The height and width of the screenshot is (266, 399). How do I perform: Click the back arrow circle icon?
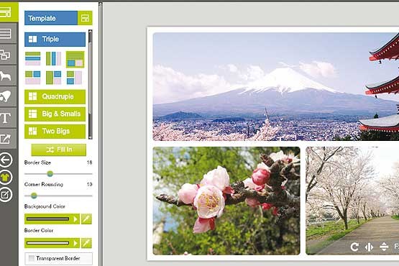coord(6,160)
